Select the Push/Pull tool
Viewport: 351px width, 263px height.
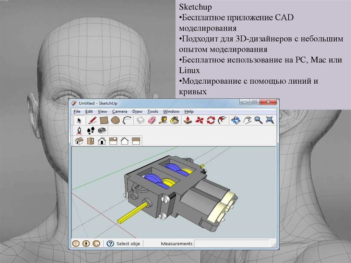[187, 120]
